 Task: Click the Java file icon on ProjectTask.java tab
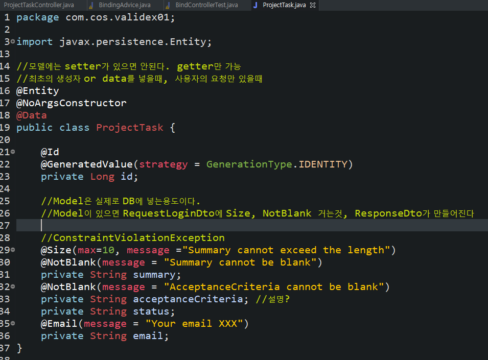coord(255,5)
